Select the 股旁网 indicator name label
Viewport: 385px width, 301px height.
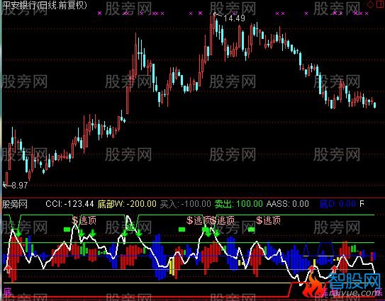(x=15, y=204)
